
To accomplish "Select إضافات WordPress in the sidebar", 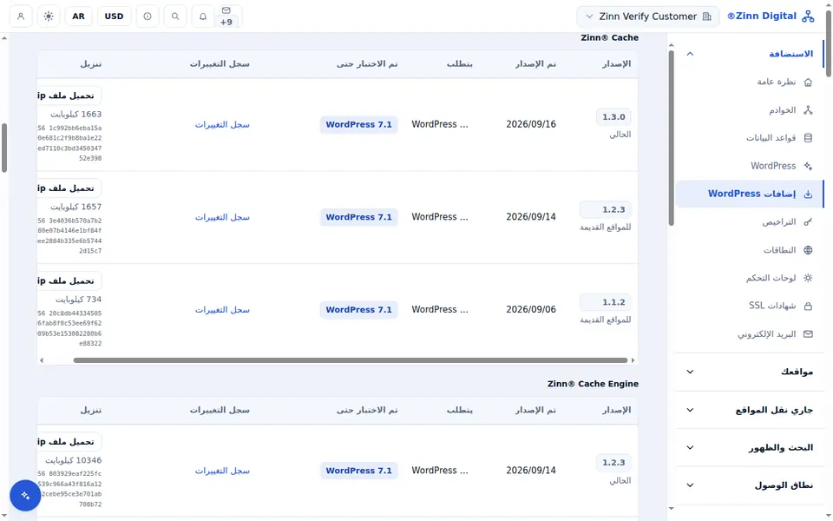I will [750, 194].
